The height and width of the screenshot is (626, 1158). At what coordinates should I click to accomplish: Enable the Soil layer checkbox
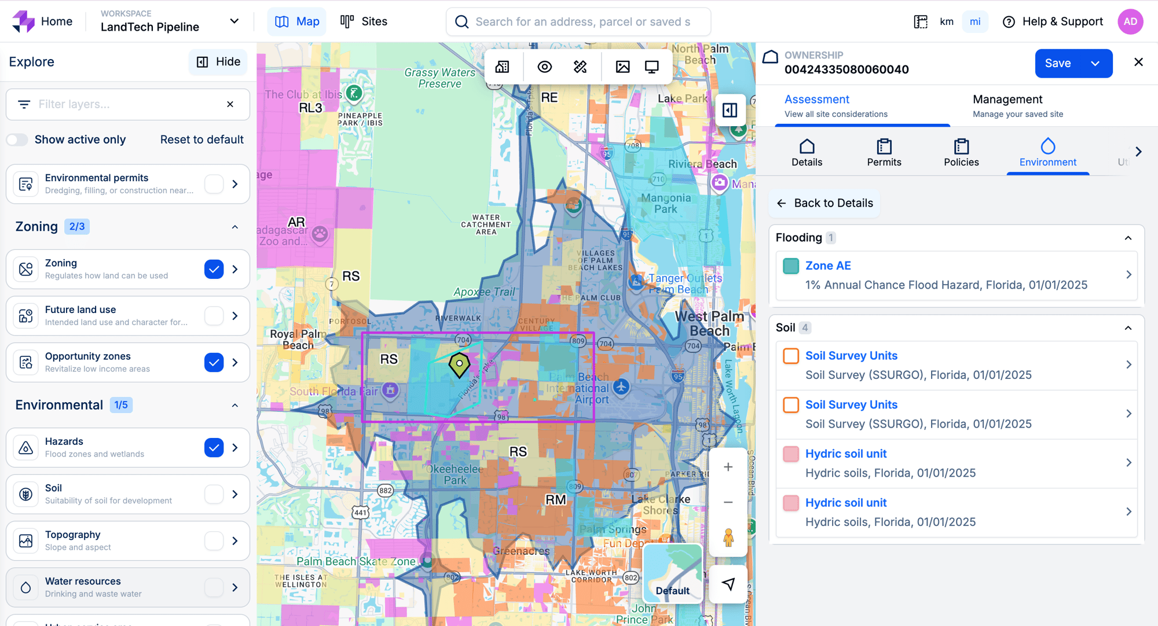coord(214,494)
